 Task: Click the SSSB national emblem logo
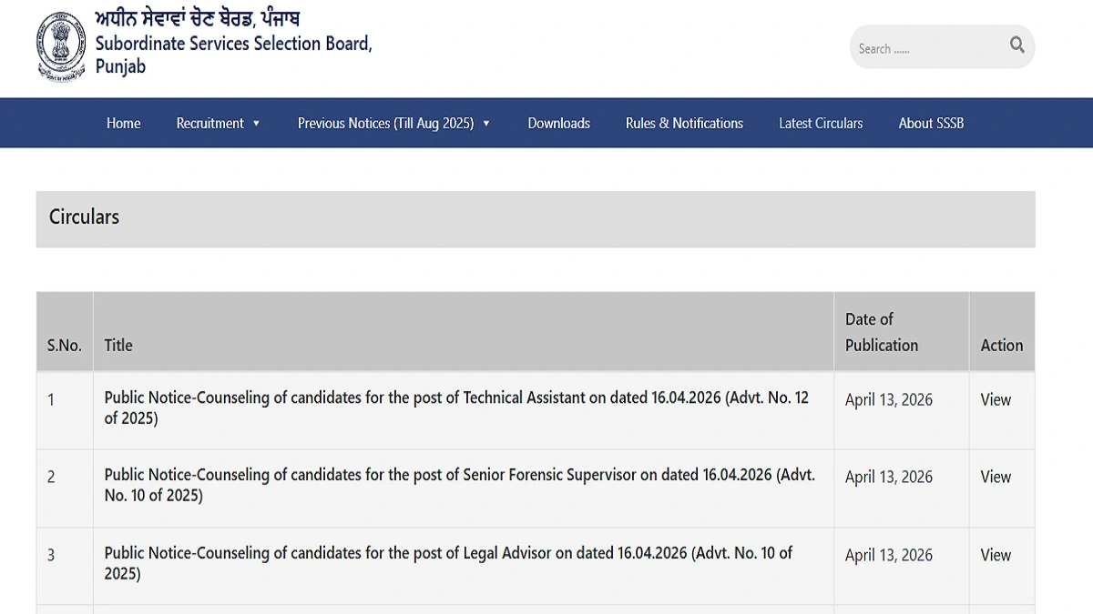pyautogui.click(x=60, y=45)
